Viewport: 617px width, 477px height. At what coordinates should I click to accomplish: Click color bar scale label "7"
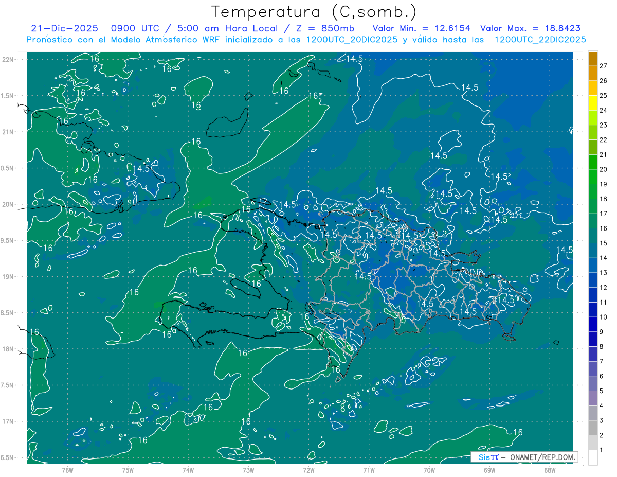point(602,362)
